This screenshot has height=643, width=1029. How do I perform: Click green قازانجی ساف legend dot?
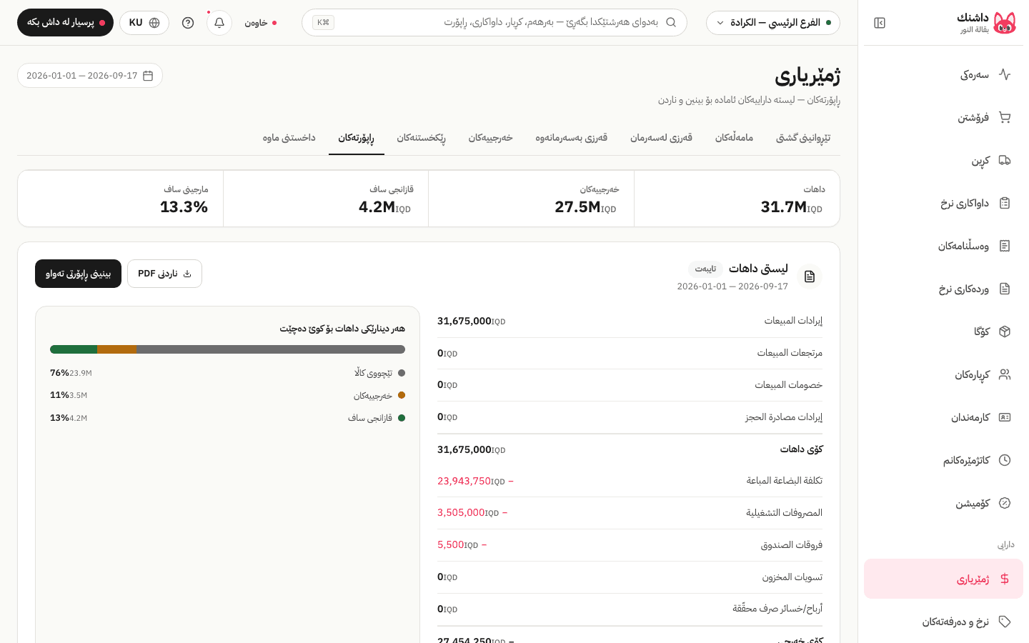point(402,418)
